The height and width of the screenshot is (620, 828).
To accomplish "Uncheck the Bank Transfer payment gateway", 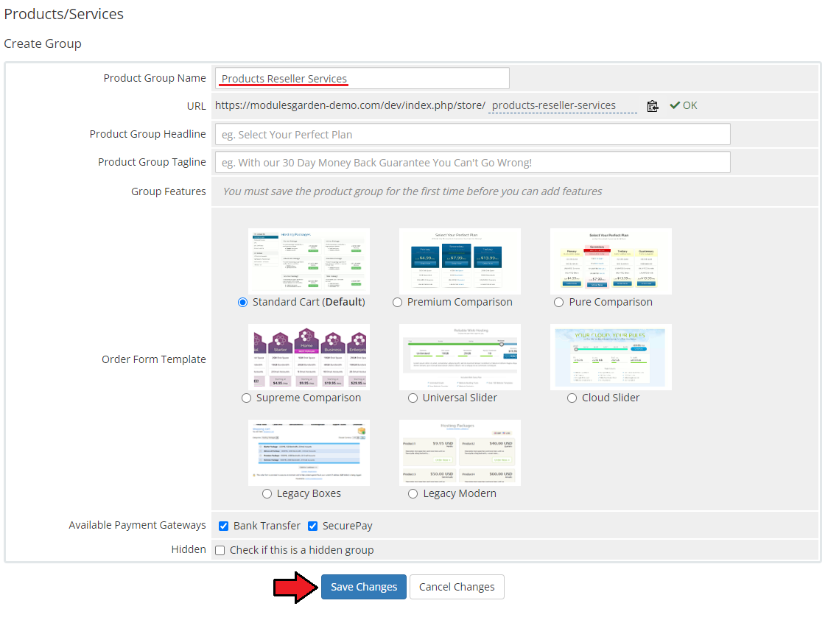I will coord(223,526).
